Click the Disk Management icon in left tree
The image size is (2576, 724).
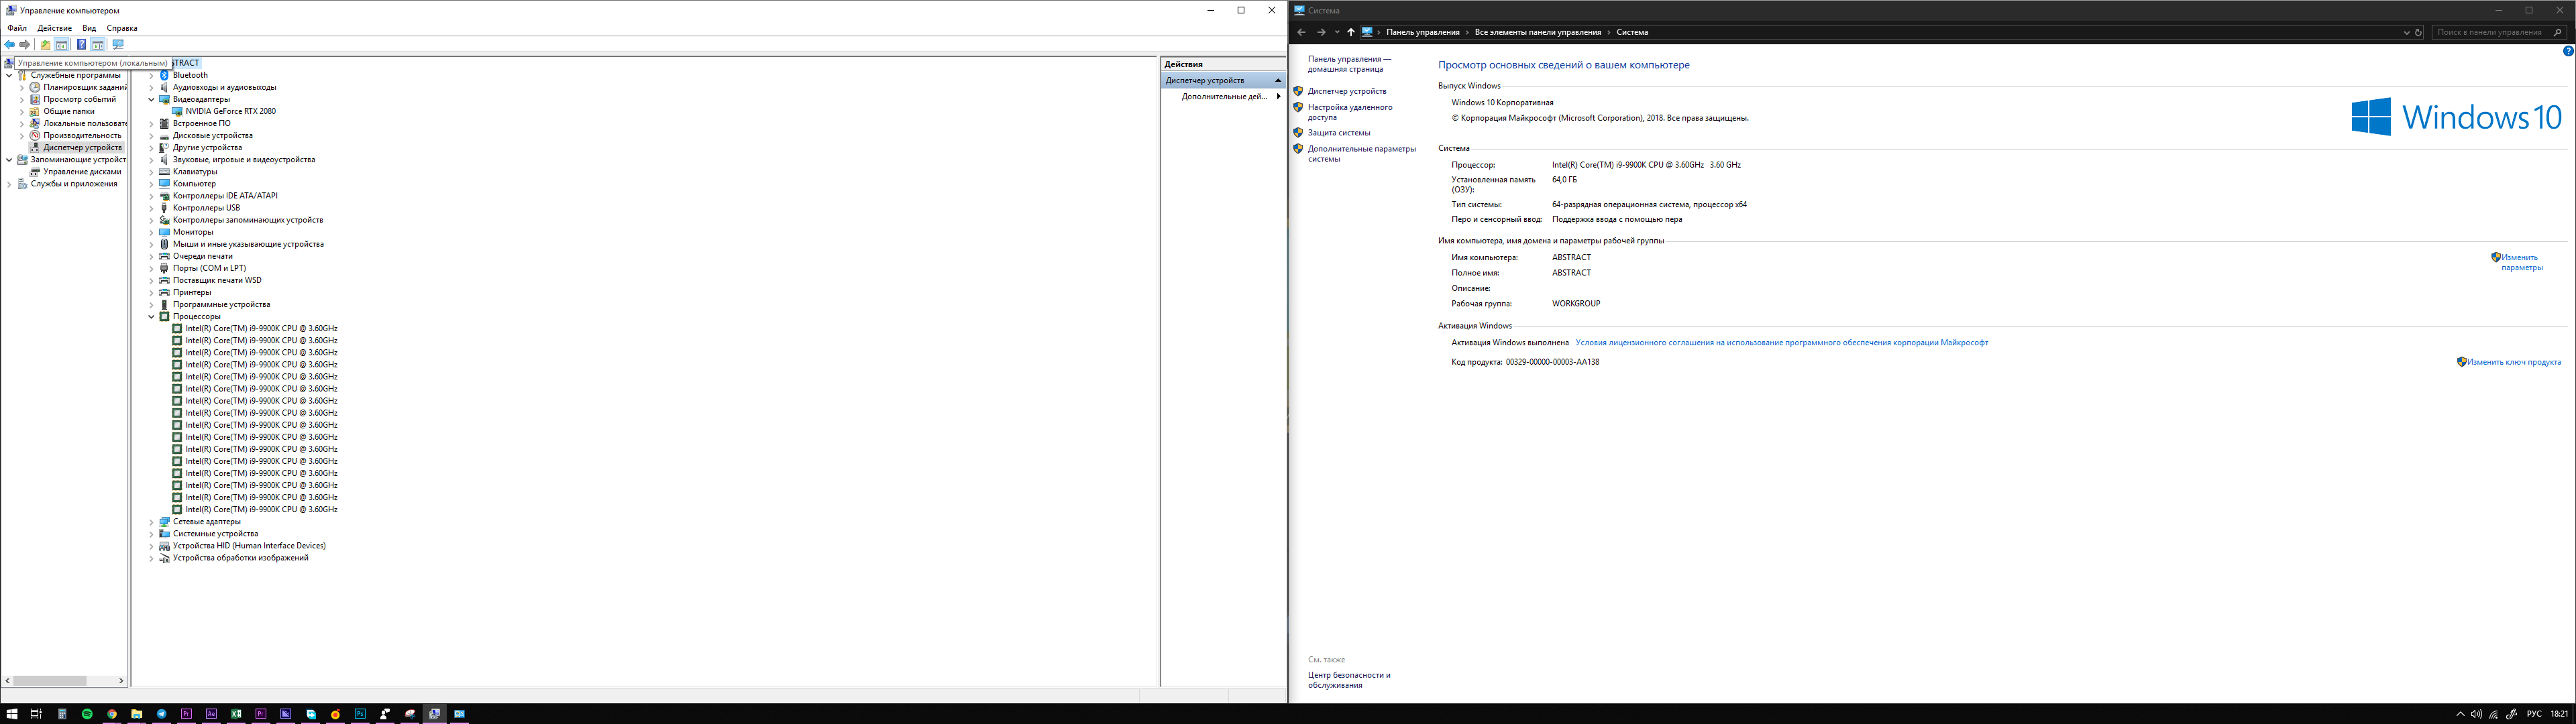[35, 171]
